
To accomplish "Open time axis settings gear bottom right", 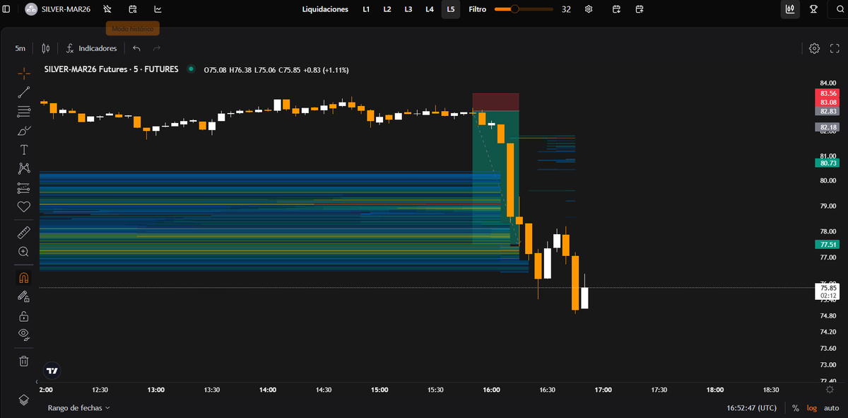I will pyautogui.click(x=829, y=390).
